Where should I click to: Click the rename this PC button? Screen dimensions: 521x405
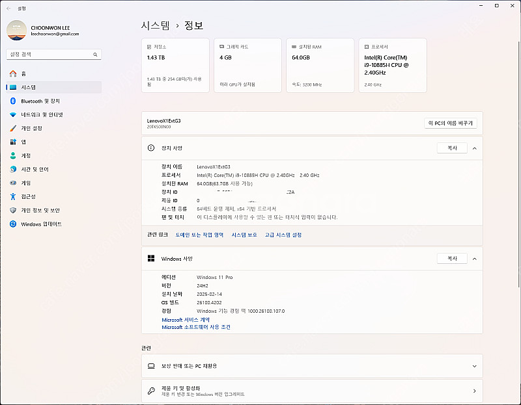click(x=451, y=123)
